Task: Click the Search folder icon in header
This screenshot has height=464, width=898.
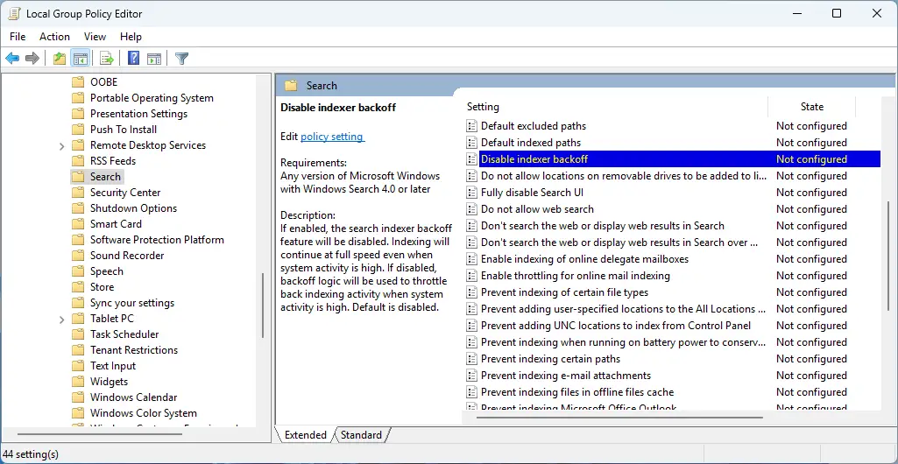Action: tap(292, 86)
